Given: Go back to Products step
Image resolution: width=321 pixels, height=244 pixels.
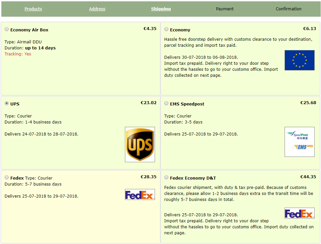Looking at the screenshot, I should pyautogui.click(x=33, y=9).
